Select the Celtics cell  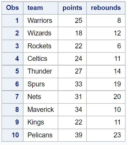point(40,59)
